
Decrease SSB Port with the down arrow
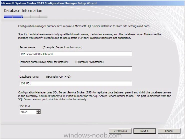[x=38, y=113]
